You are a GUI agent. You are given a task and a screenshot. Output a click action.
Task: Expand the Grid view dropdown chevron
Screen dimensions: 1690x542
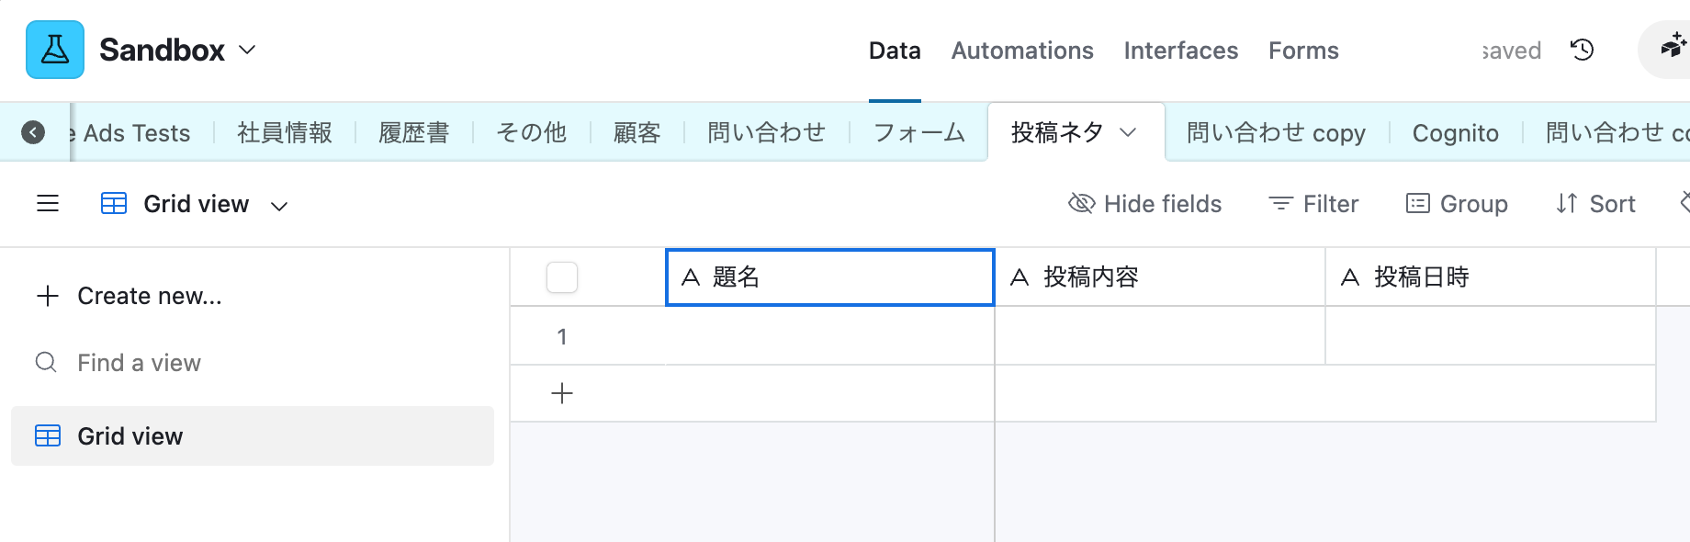pyautogui.click(x=279, y=206)
